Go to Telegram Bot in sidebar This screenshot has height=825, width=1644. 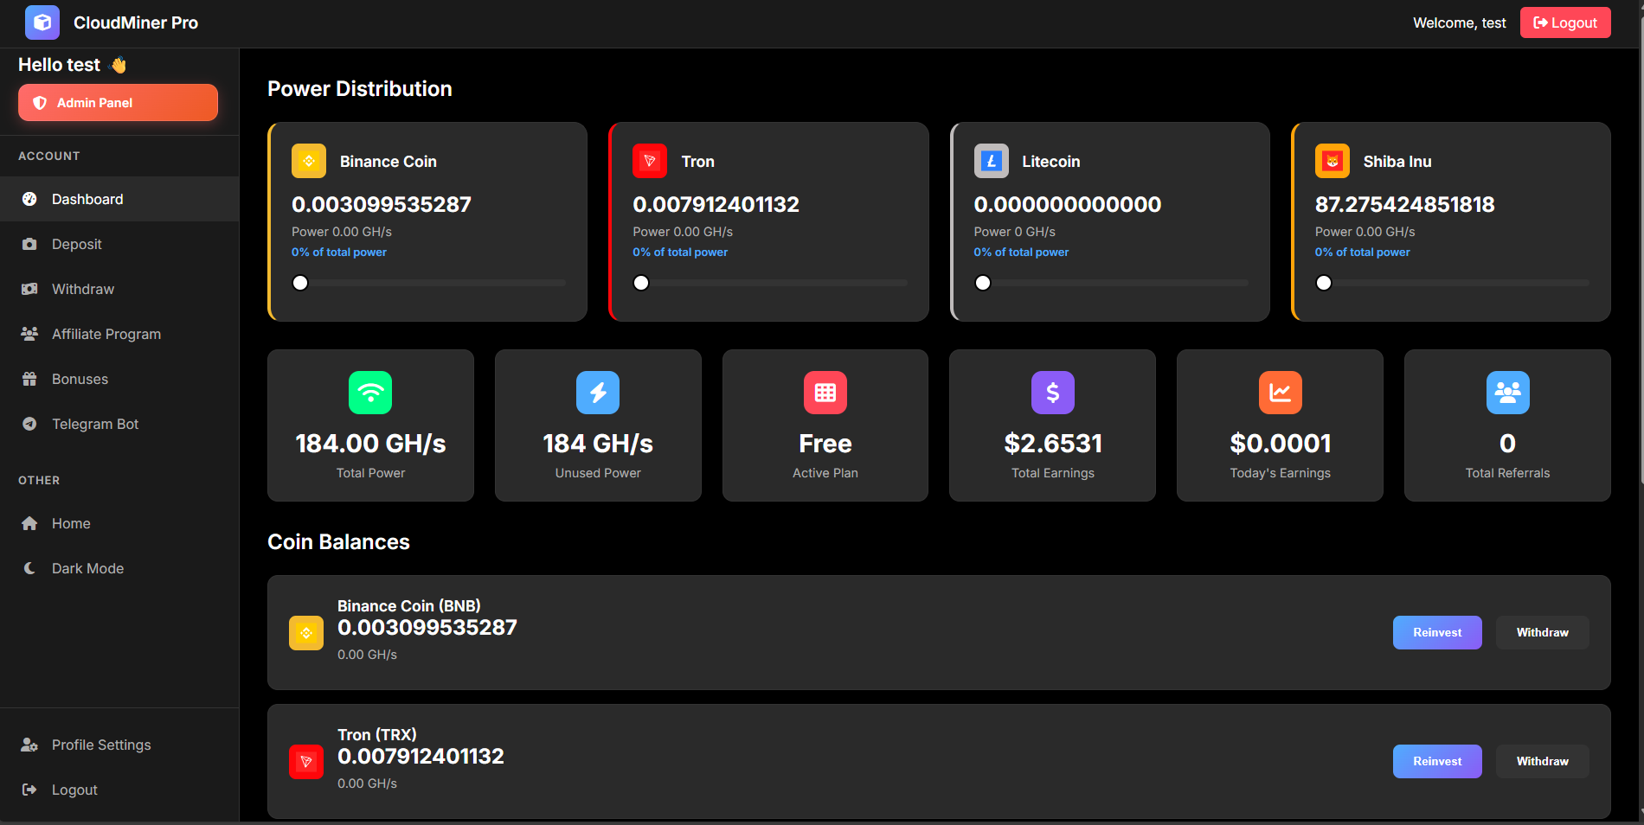tap(94, 424)
